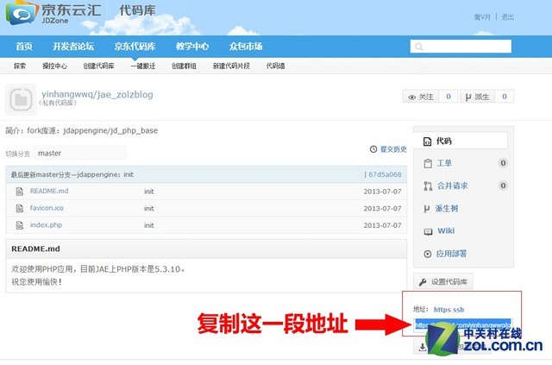Viewport: 552px width, 365px height.
Task: Open the favicon.ico file link
Action: pos(47,208)
